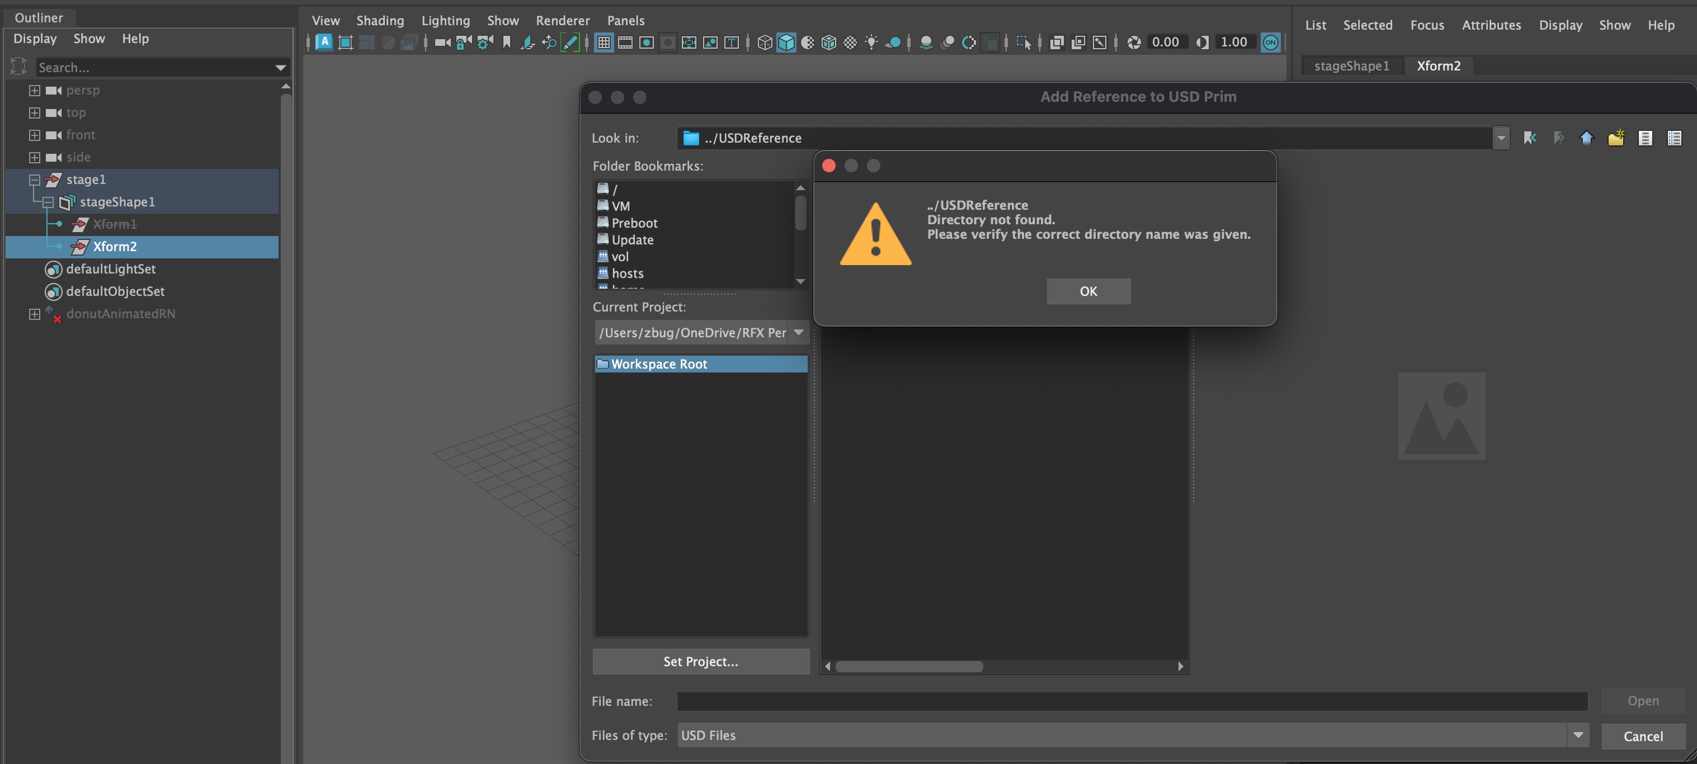Viewport: 1697px width, 764px height.
Task: Switch file browser to detail view
Action: pyautogui.click(x=1674, y=138)
